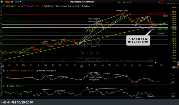Click the move handle left of Volume
This screenshot has width=179, height=105.
click(83, 6)
